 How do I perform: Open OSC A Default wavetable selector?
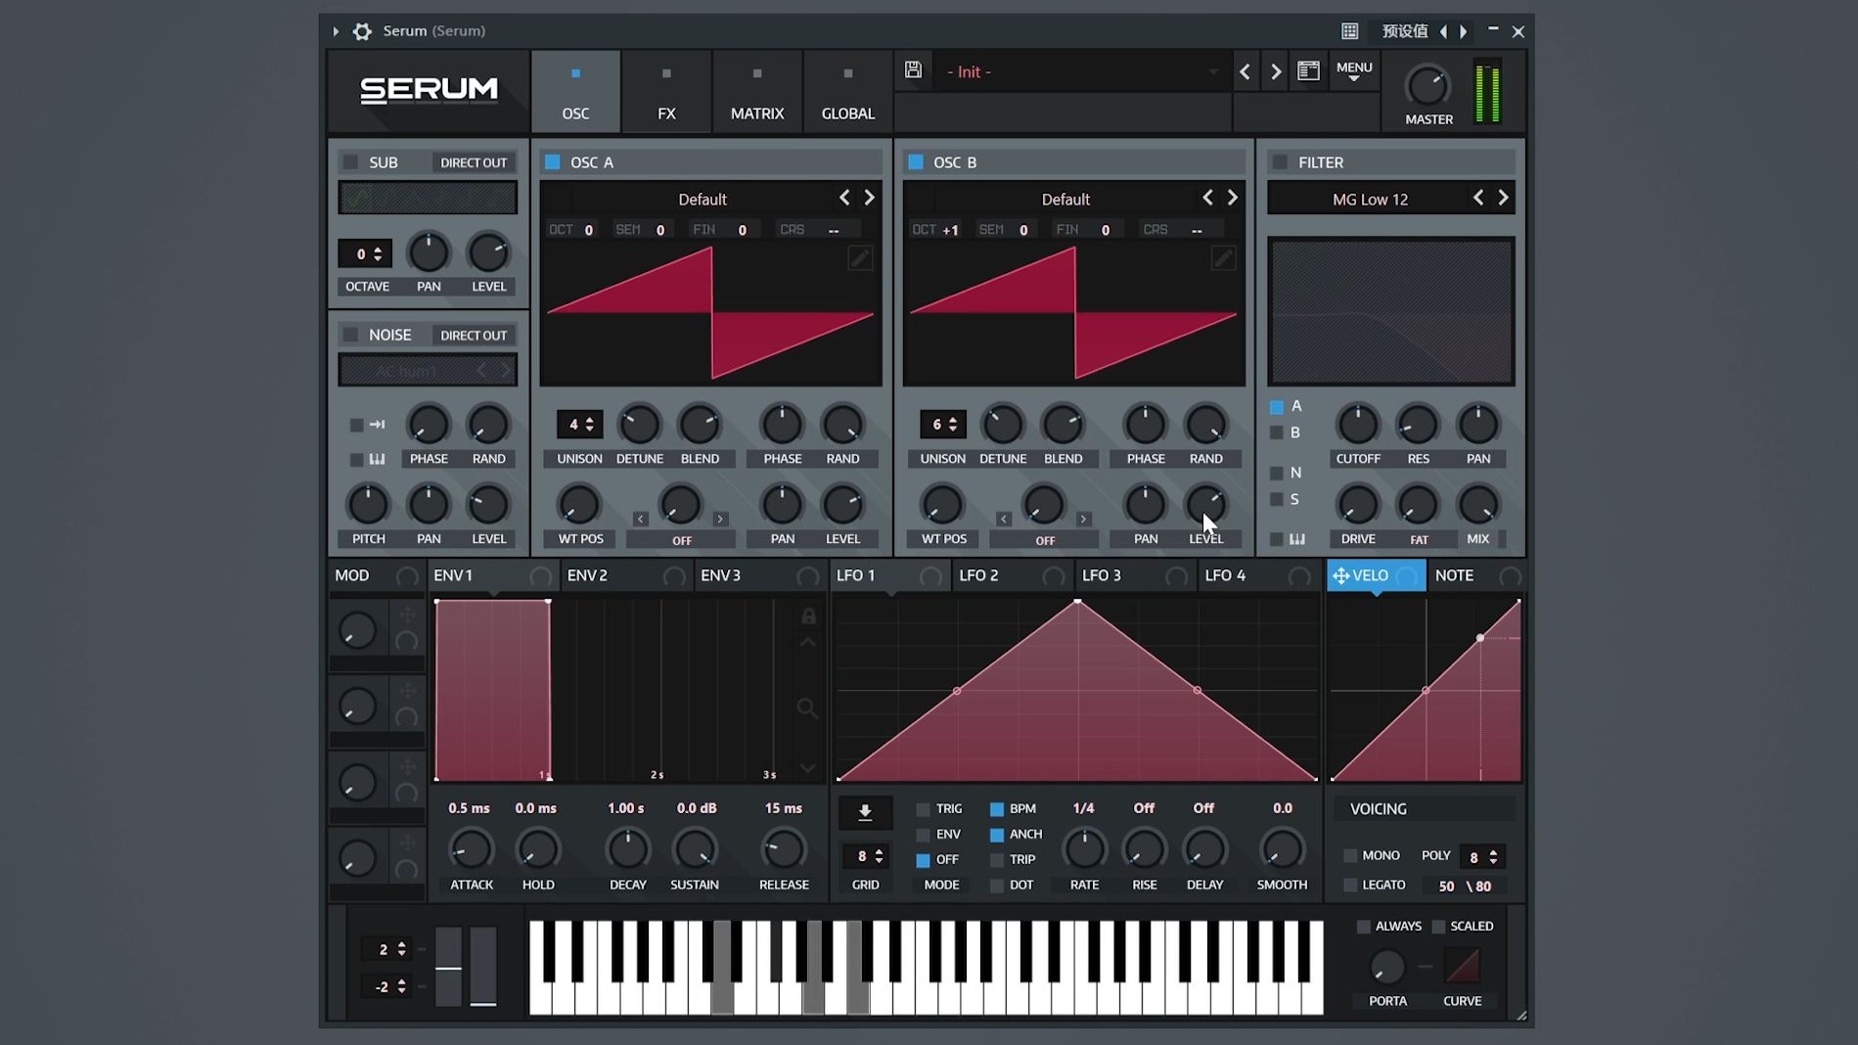[702, 199]
